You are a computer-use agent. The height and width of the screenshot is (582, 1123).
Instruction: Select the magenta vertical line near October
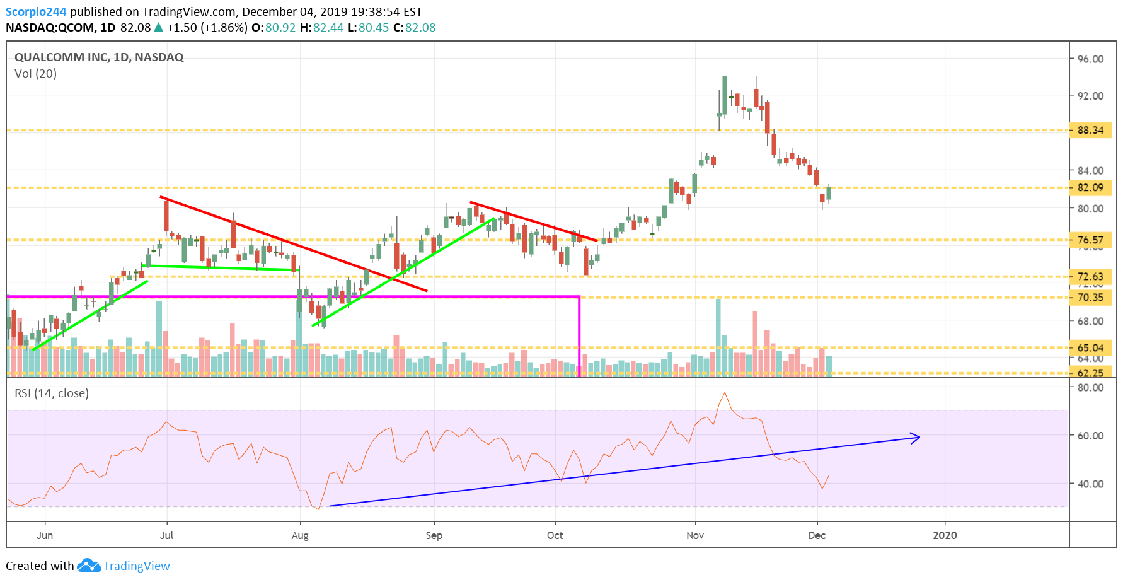[579, 336]
